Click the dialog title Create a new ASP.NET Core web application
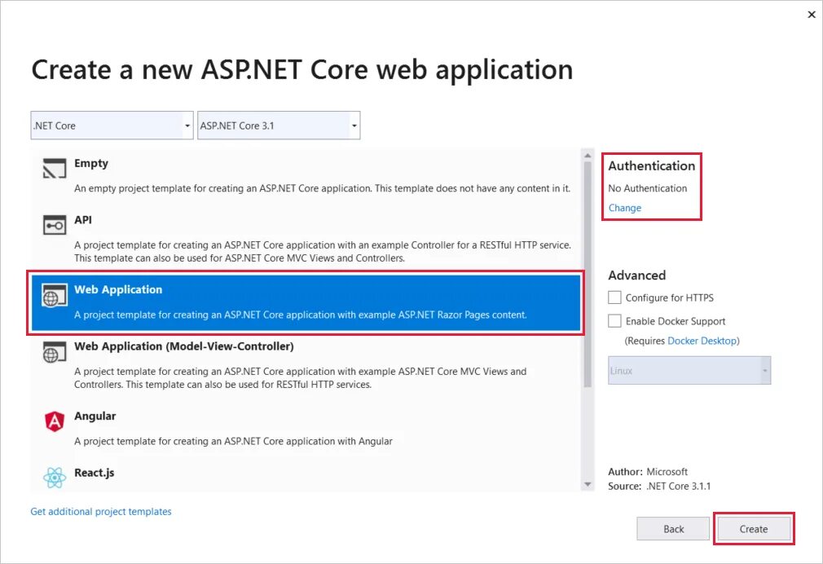The image size is (823, 564). click(302, 70)
